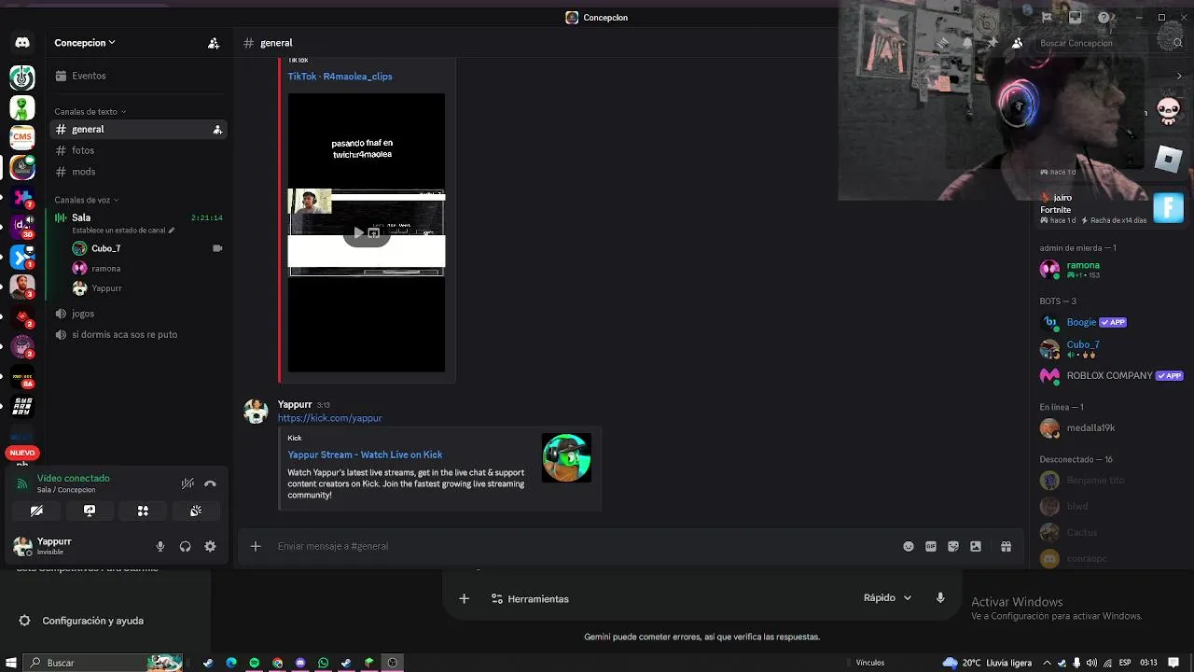Start screen share button in voice panel
Viewport: 1194px width, 672px height.
click(90, 511)
